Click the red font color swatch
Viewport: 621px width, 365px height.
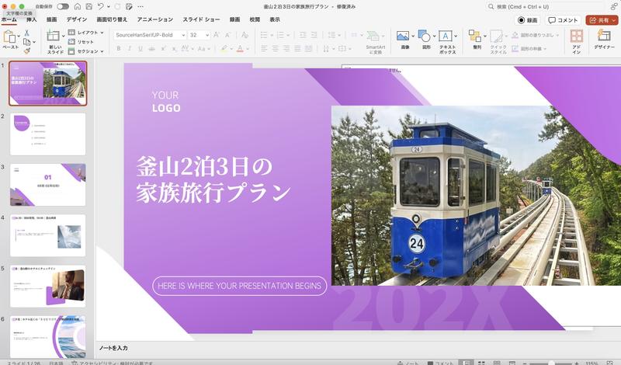(x=239, y=48)
